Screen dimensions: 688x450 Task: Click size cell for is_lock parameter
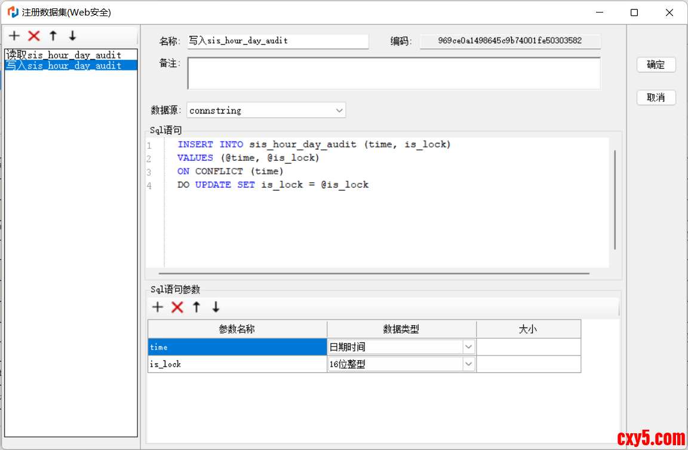pos(529,364)
